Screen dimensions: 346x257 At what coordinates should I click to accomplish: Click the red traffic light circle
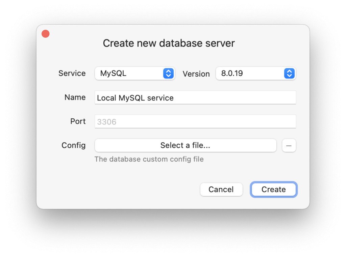click(45, 33)
